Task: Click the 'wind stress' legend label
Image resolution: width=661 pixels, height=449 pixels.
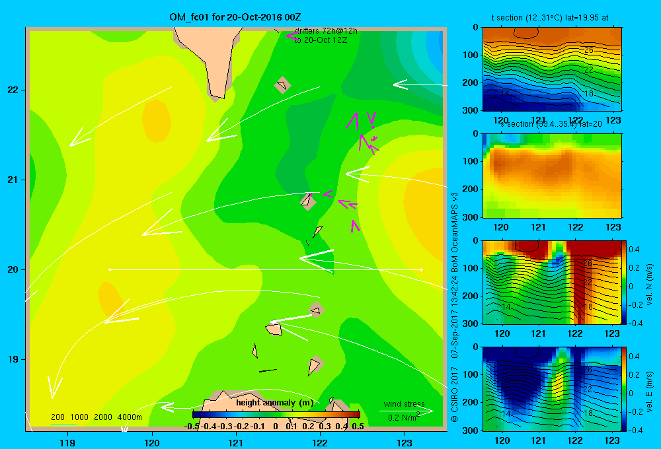Action: pyautogui.click(x=404, y=404)
